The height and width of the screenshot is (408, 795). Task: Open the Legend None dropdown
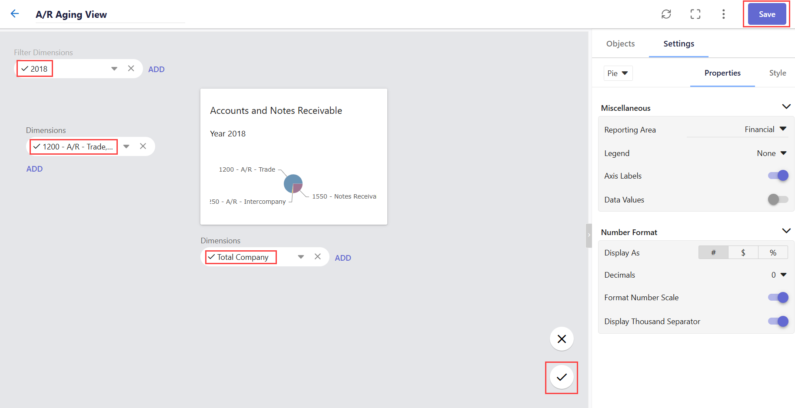772,153
